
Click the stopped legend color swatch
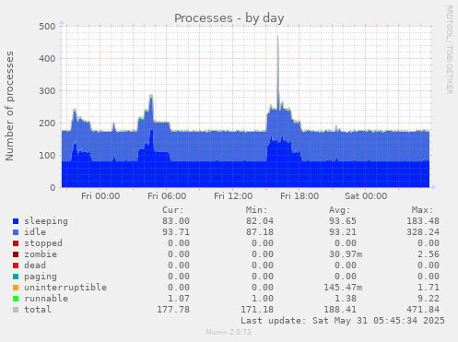pyautogui.click(x=16, y=243)
